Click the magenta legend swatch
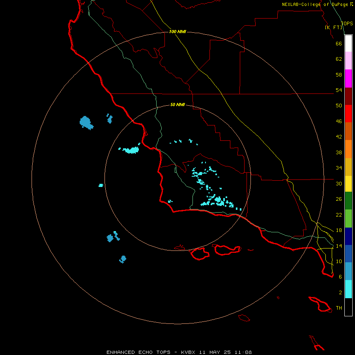355x355 pixels. (348, 78)
